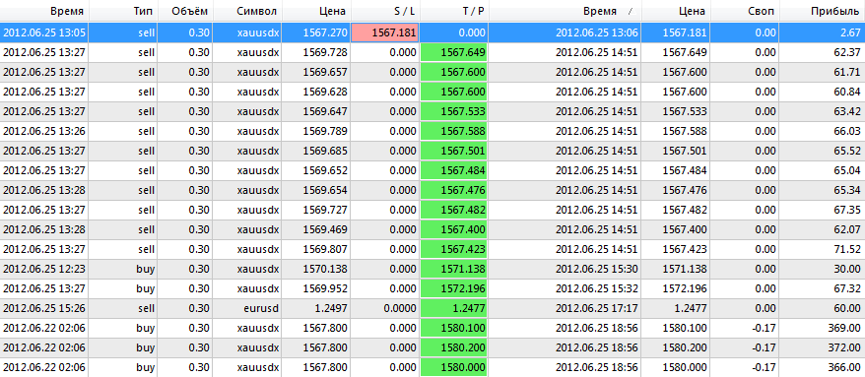Viewport: 865px width, 377px height.
Task: Click open price 1569.469
Action: 325,229
